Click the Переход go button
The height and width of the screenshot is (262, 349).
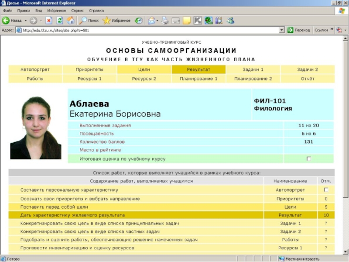tap(298, 30)
